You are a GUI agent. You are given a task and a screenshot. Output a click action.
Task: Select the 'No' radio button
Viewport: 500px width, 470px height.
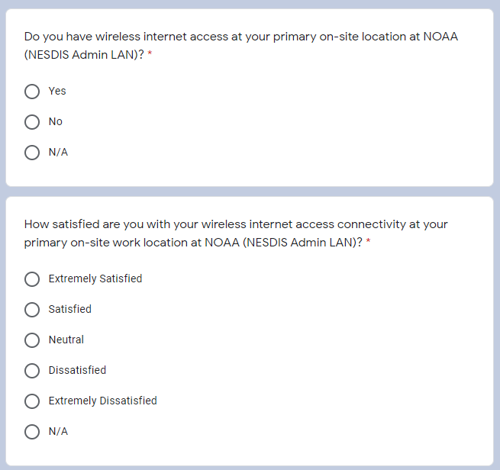point(32,122)
